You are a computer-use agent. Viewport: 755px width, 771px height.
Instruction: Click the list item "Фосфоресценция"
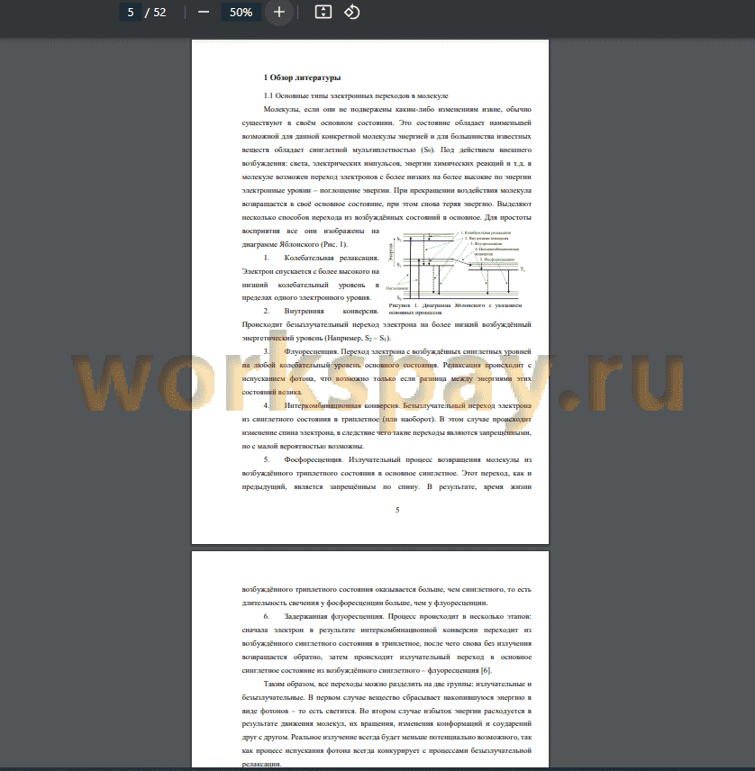(313, 459)
